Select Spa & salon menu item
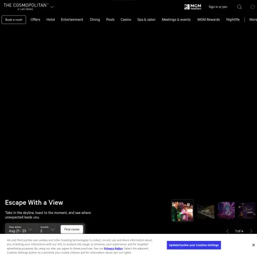 coord(146,20)
